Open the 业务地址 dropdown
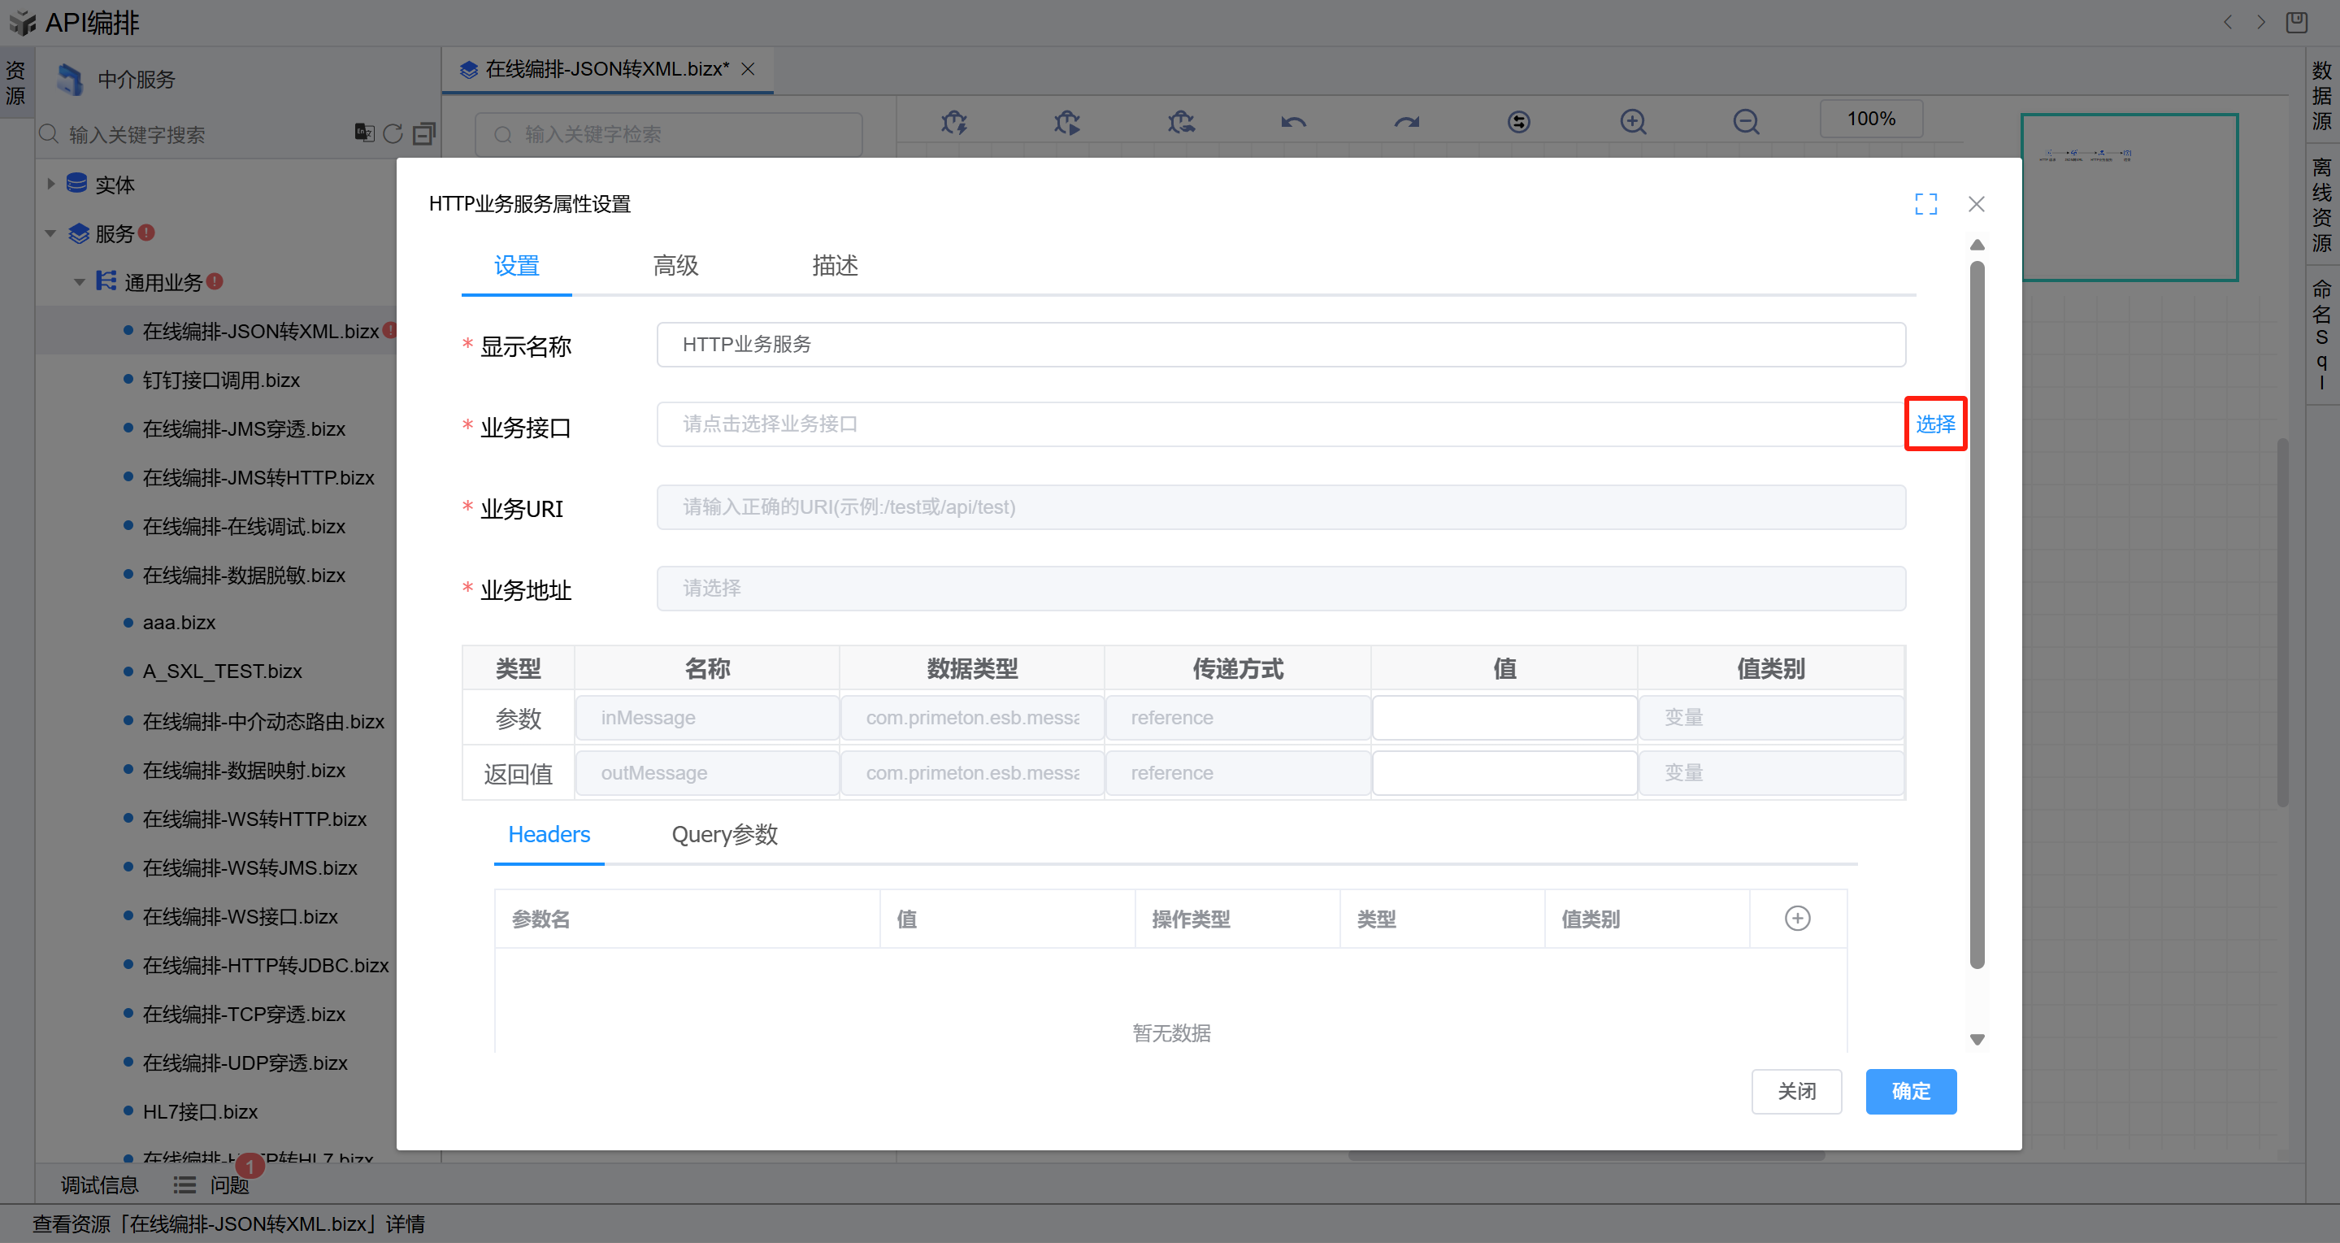The image size is (2340, 1243). (1280, 588)
